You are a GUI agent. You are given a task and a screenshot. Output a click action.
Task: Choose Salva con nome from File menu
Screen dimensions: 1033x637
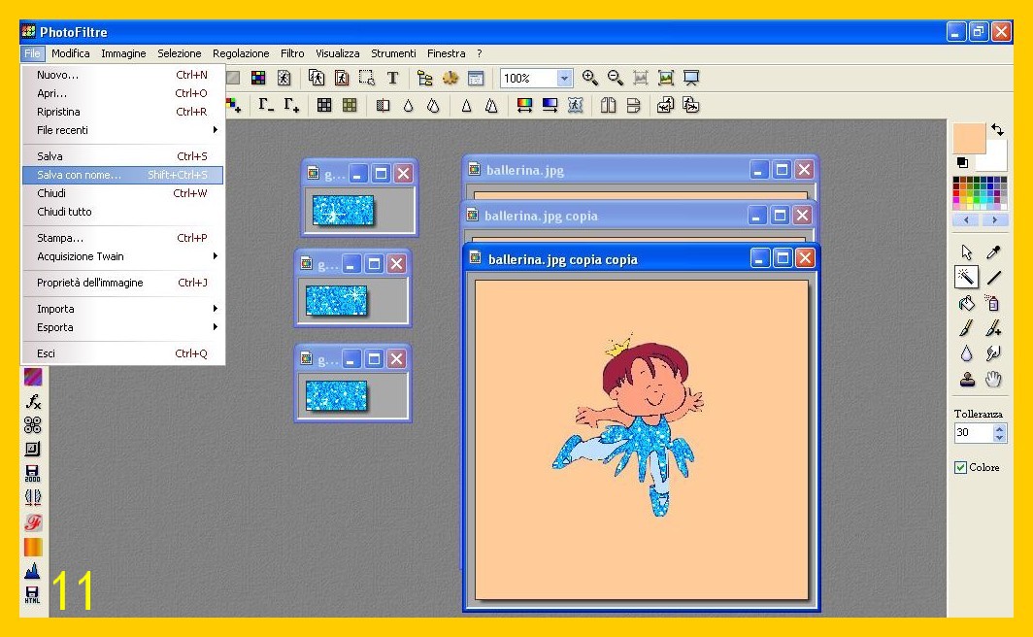tap(80, 175)
